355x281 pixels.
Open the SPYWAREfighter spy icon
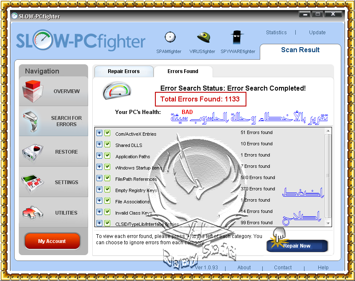tap(237, 37)
